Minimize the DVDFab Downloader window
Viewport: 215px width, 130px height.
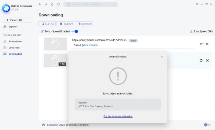202,4
